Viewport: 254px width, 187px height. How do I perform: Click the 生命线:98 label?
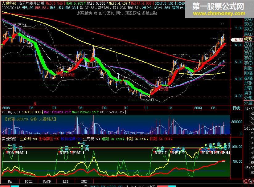tap(28, 139)
